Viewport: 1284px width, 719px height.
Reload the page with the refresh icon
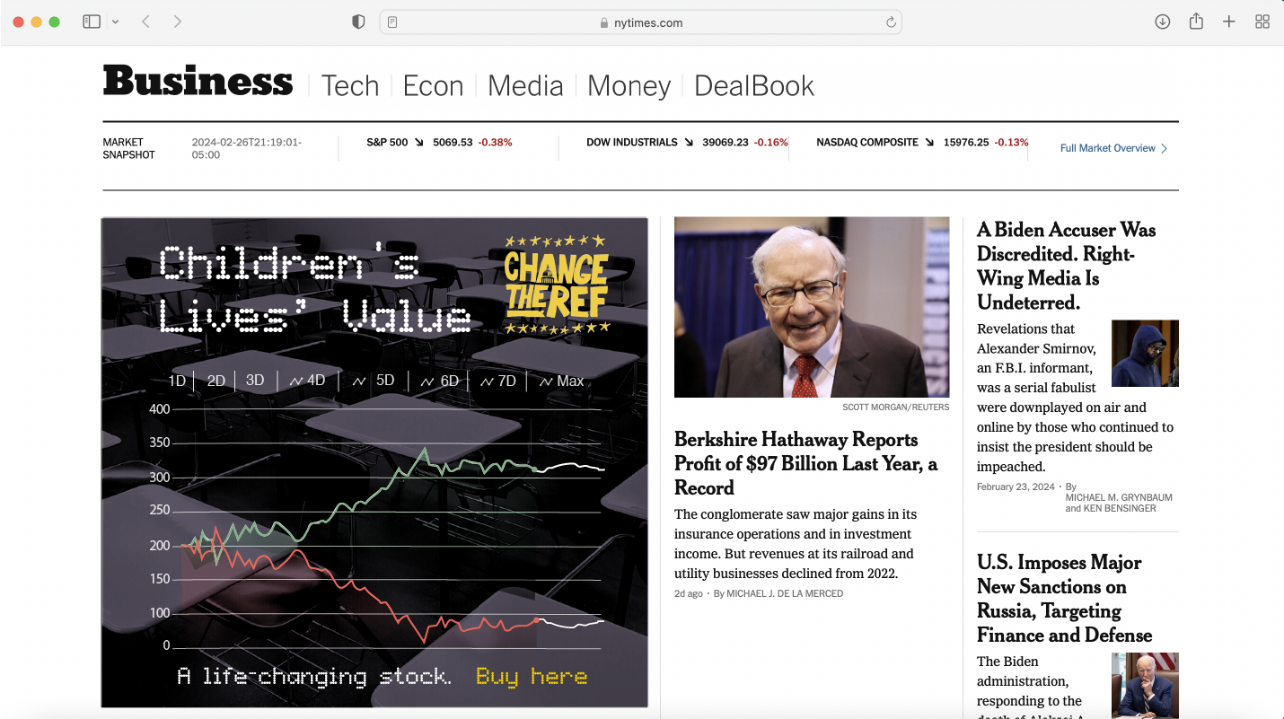[x=891, y=22]
